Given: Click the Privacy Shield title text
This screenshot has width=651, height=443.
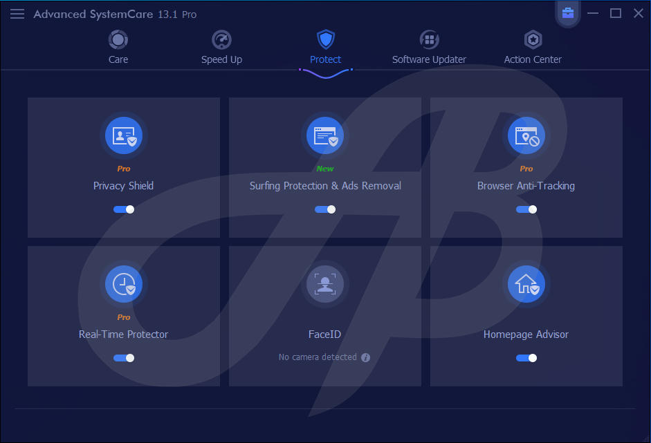Looking at the screenshot, I should coord(123,186).
